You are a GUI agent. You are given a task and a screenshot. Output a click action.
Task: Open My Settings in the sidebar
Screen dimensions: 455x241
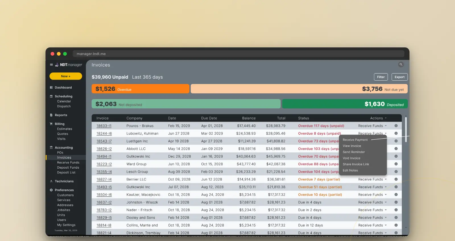pos(66,225)
